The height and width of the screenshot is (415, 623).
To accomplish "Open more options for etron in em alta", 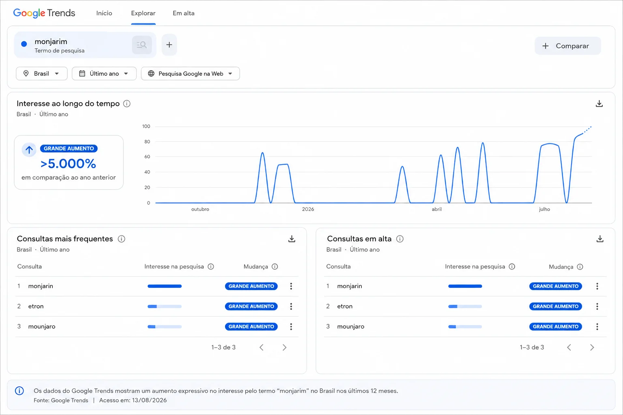I will pos(597,306).
